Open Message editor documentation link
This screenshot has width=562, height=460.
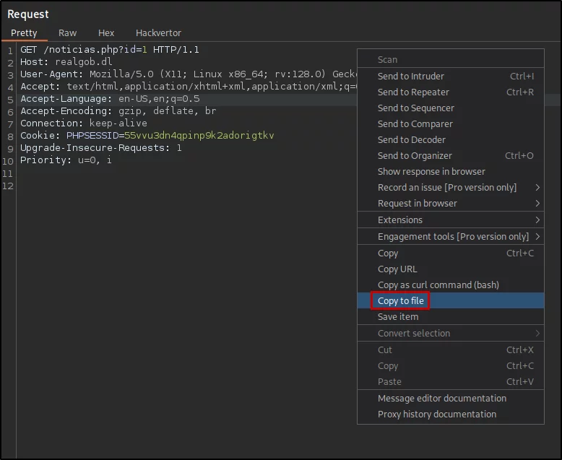[451, 399]
